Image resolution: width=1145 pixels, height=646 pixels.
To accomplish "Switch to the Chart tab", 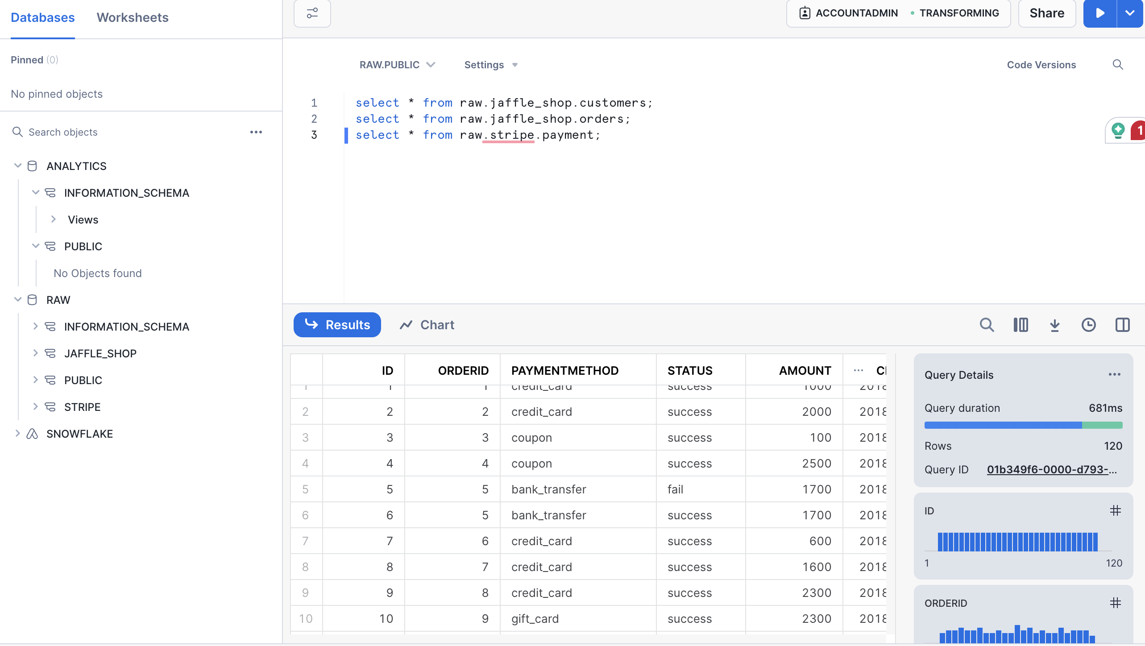I will tap(427, 325).
